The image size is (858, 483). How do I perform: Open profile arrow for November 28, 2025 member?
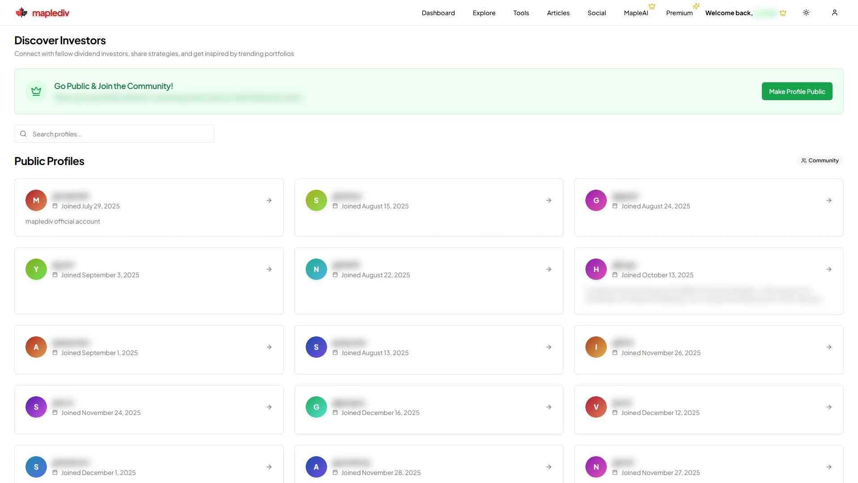(x=549, y=467)
